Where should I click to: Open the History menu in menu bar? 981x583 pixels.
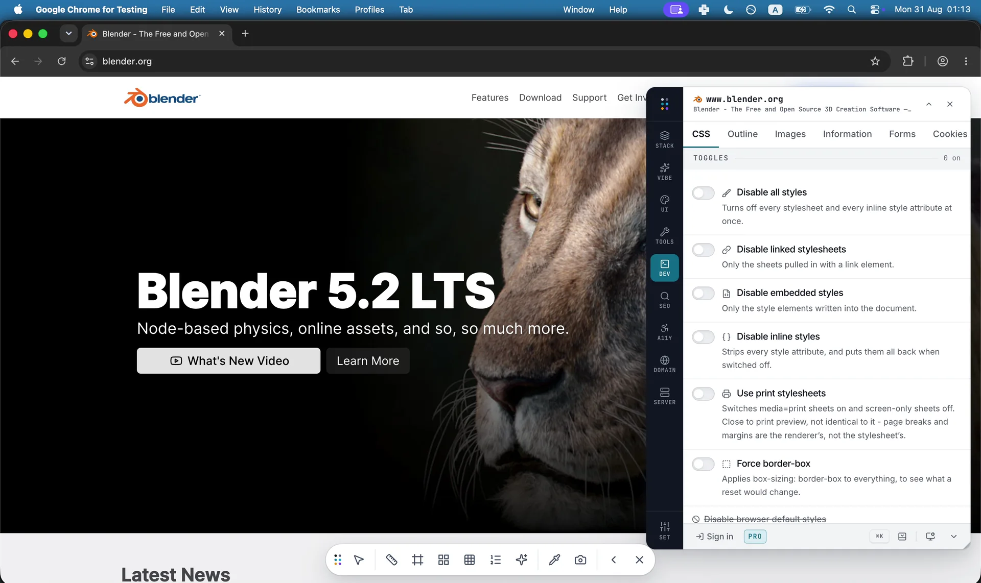click(x=267, y=10)
